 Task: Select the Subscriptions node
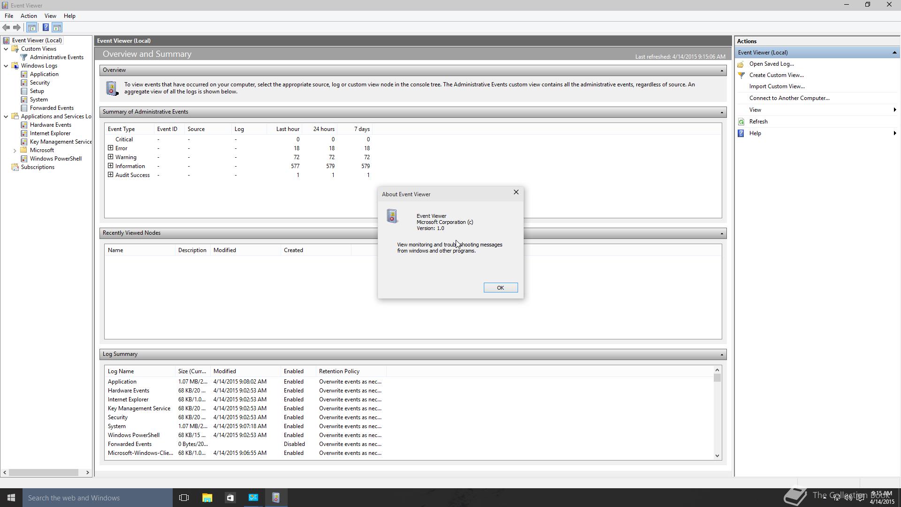pos(38,167)
